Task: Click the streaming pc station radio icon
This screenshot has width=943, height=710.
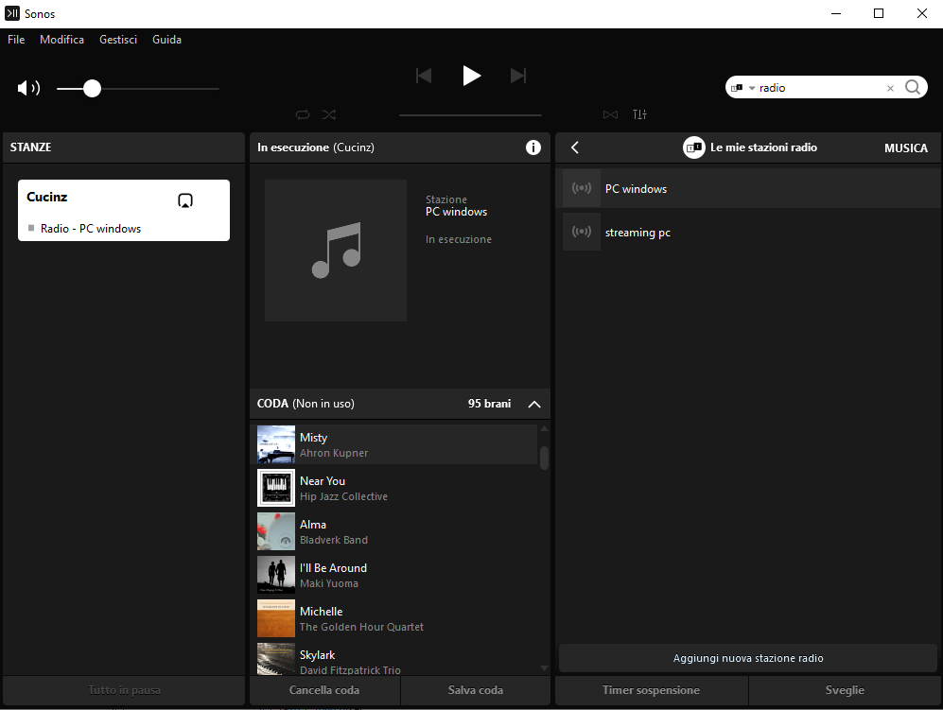Action: 582,232
